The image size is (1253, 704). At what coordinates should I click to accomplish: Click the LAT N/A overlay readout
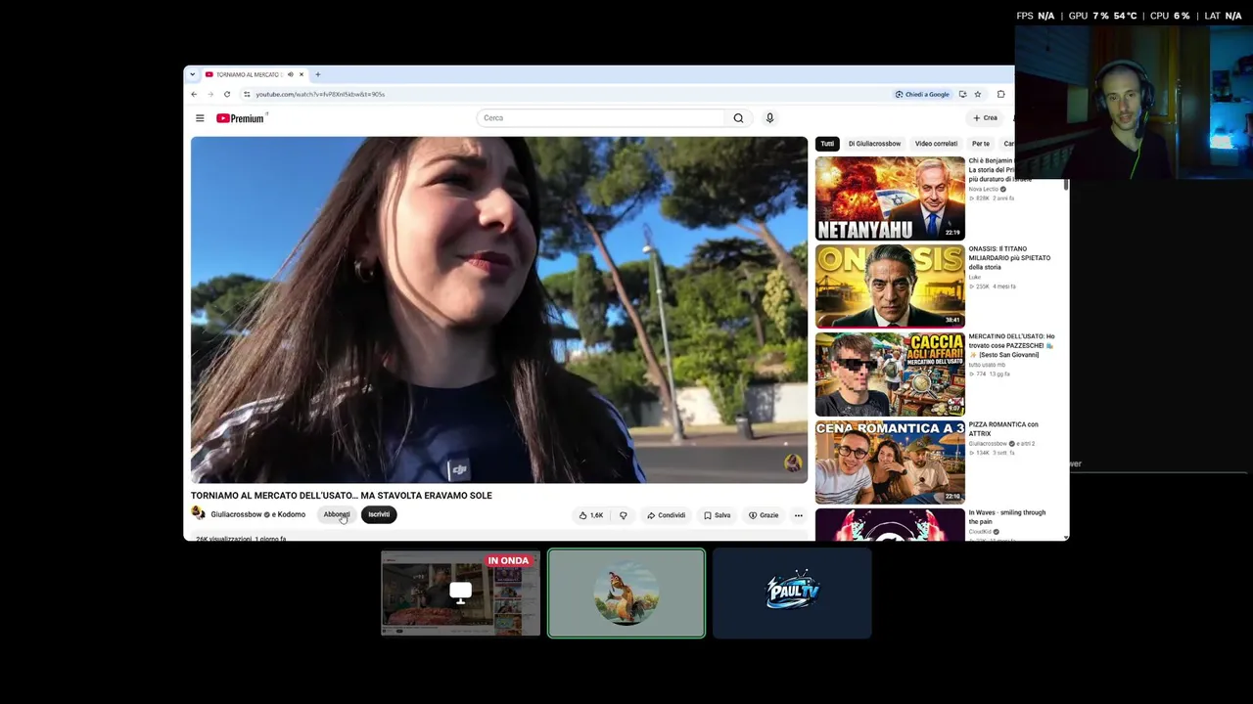(1223, 16)
